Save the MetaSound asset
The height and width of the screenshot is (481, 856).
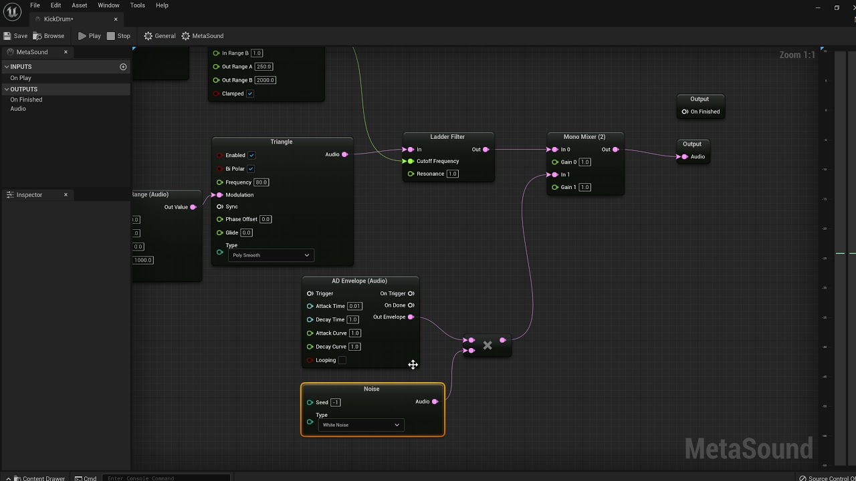tap(15, 36)
